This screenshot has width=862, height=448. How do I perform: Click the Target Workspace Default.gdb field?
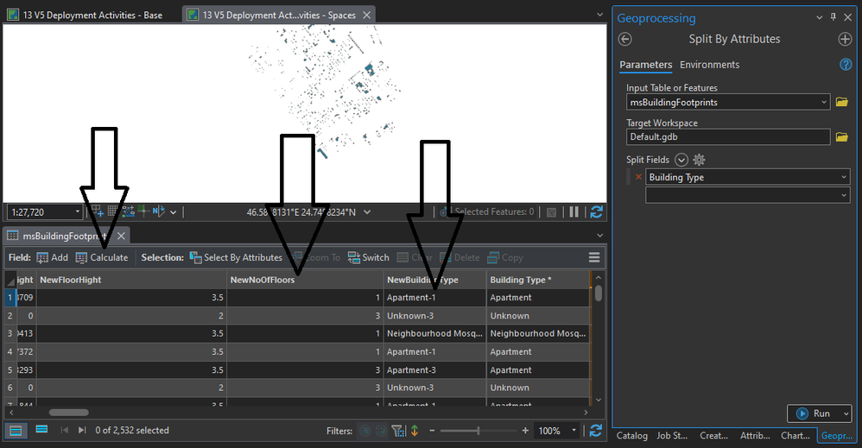[728, 137]
